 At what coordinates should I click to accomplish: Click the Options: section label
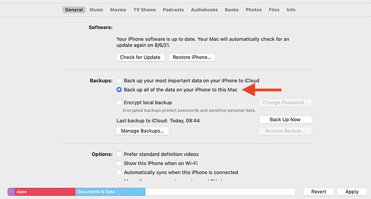point(102,154)
